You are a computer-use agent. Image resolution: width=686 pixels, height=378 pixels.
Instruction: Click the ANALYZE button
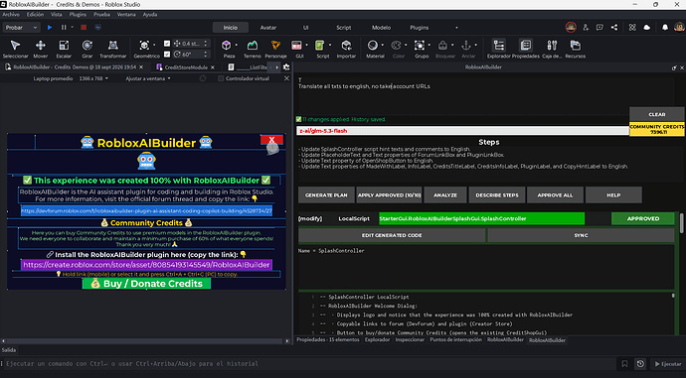click(x=445, y=195)
